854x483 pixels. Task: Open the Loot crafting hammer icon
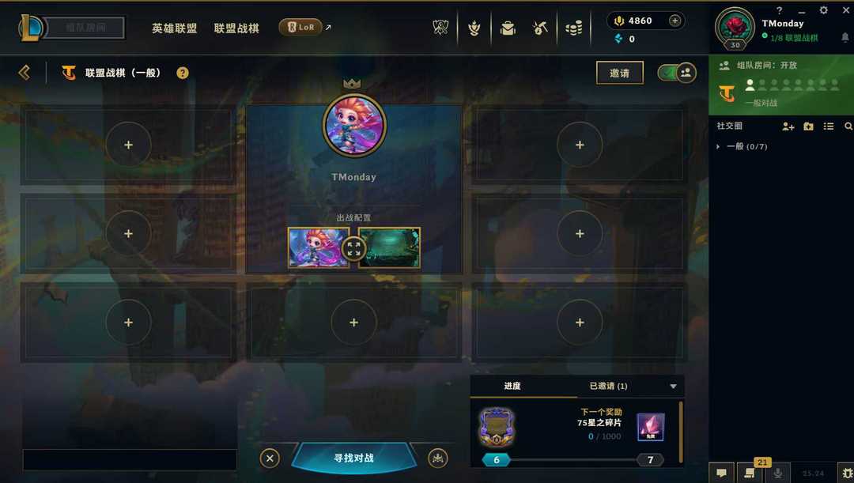[x=540, y=27]
